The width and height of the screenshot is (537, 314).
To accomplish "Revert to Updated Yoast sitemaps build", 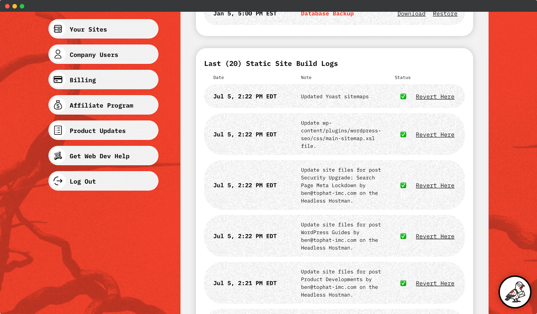I will pos(435,97).
